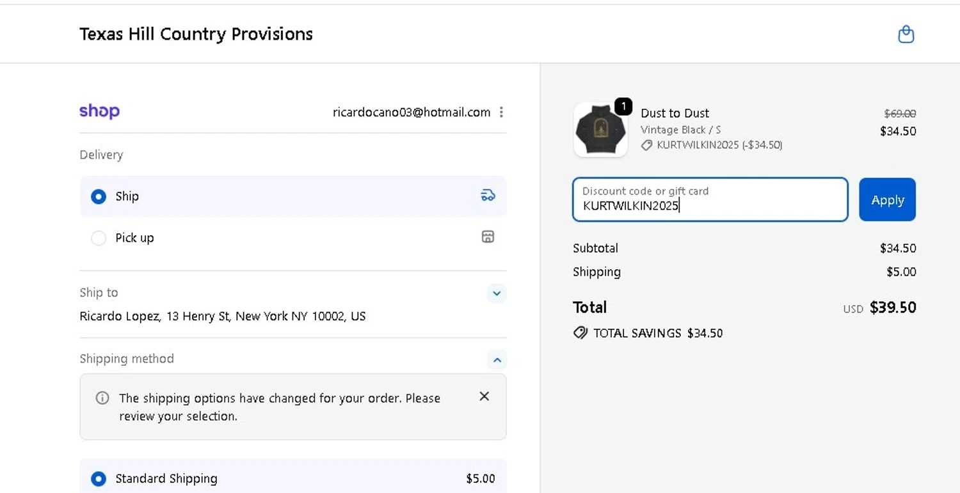This screenshot has width=960, height=493.
Task: Choose Standard Shipping radio button
Action: pos(99,479)
